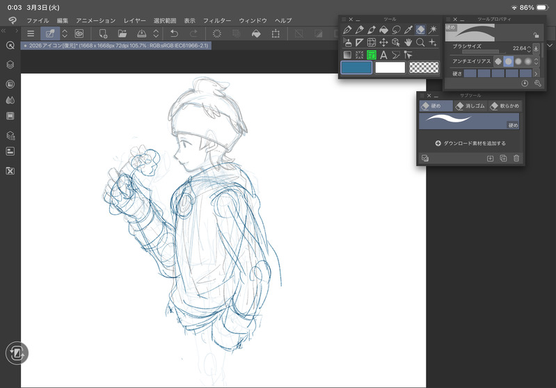Open the レイヤー menu

pyautogui.click(x=134, y=21)
